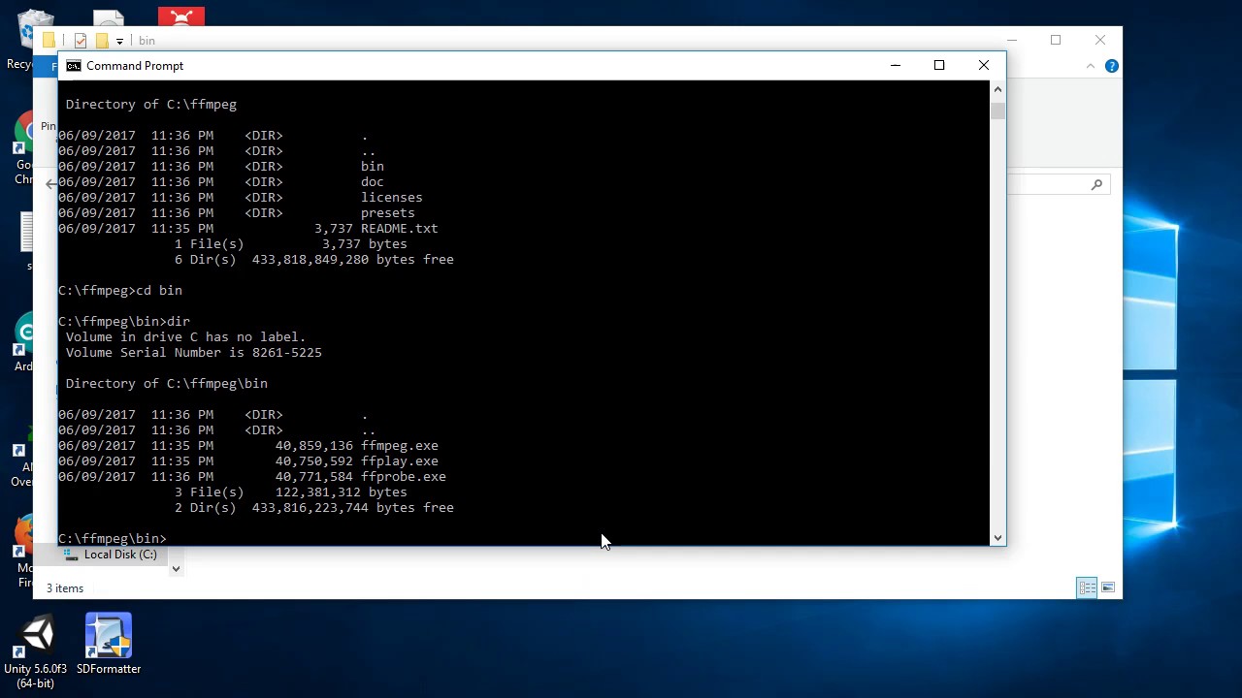Switch Explorer to large icons view
Screen dimensions: 1242x698
(1108, 587)
